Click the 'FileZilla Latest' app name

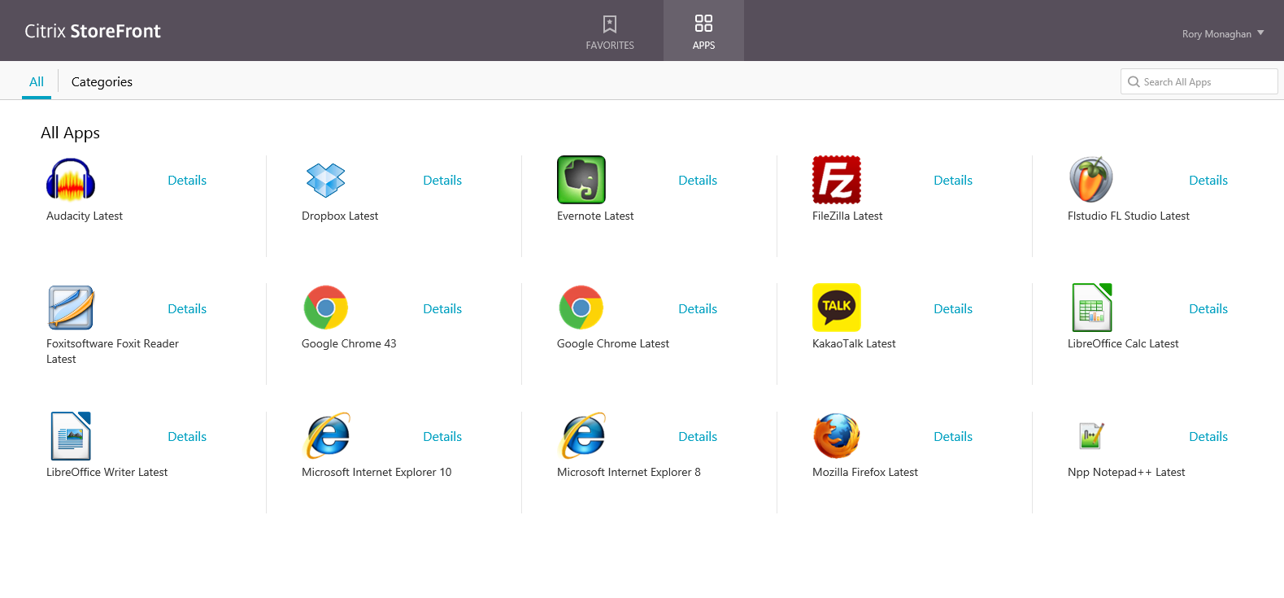coord(847,216)
